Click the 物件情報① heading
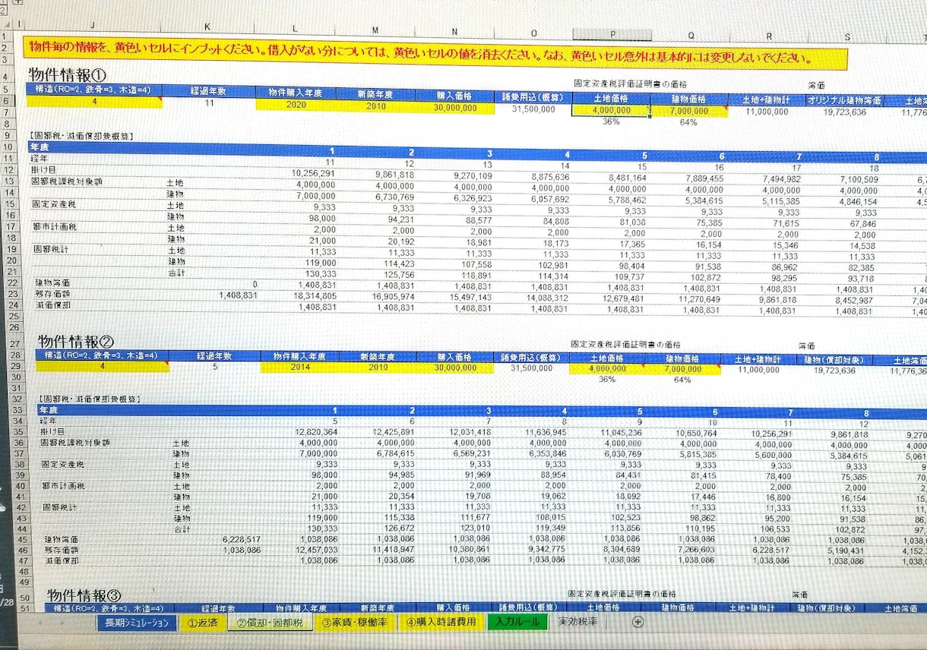 point(68,74)
